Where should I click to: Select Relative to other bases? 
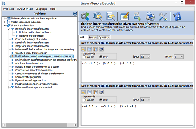[x=31, y=36]
